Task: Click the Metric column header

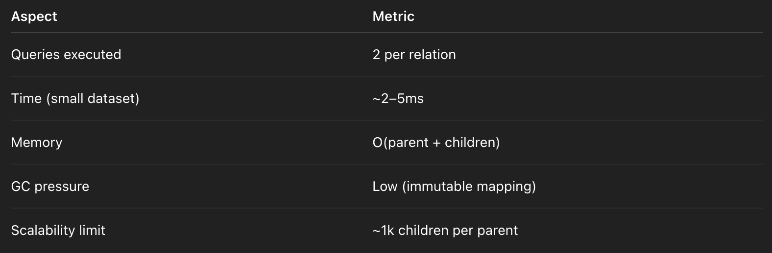Action: [x=393, y=17]
